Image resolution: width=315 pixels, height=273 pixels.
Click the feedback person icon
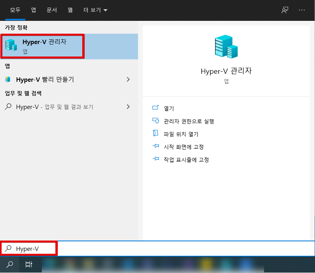pyautogui.click(x=285, y=10)
